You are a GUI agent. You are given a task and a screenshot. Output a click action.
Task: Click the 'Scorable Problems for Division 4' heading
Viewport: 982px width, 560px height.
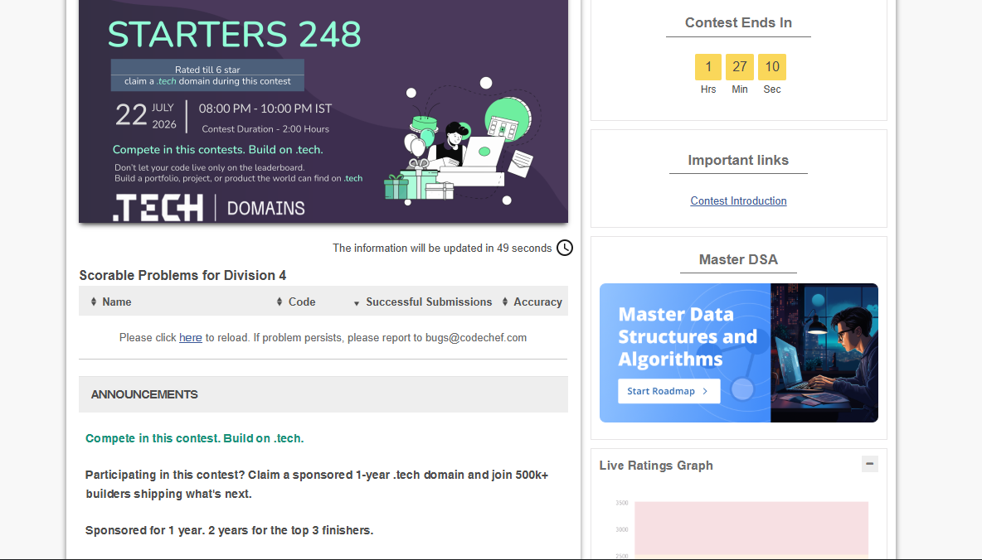(x=182, y=275)
